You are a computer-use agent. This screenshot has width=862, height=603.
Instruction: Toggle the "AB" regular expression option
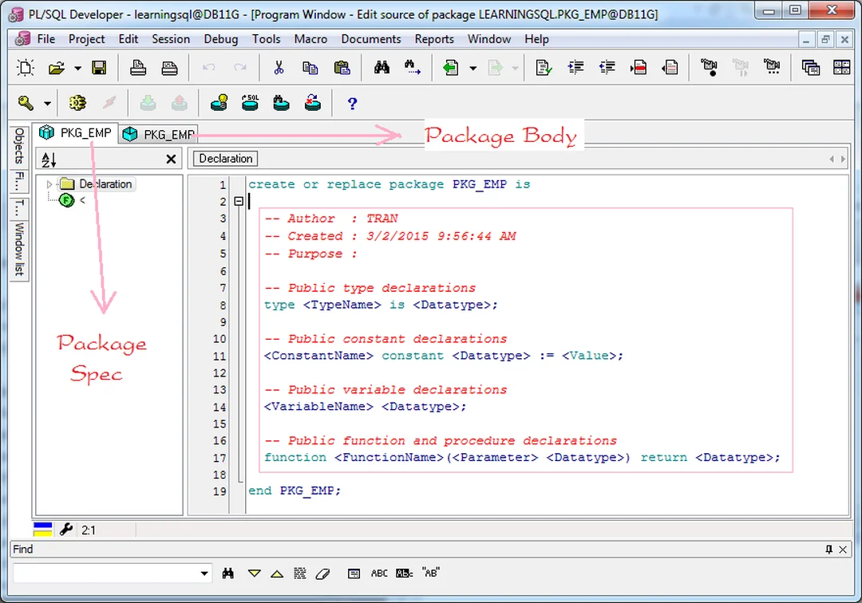tap(431, 573)
